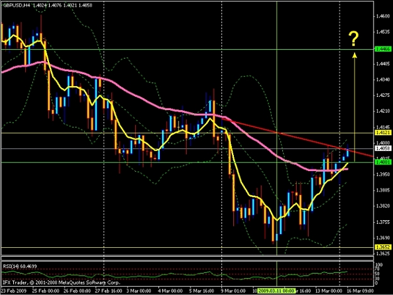Click the GBPUSD,H4 chart title text
393x295 pixels.
pyautogui.click(x=16, y=5)
